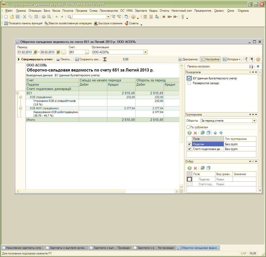
Task: Collapse the Отбор section arrow
Action: [x=256, y=161]
